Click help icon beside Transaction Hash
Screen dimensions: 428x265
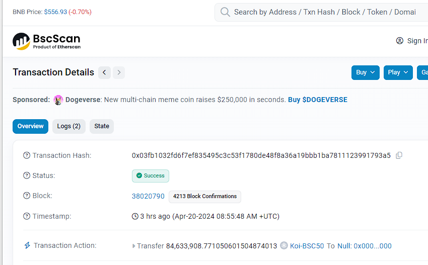point(27,155)
